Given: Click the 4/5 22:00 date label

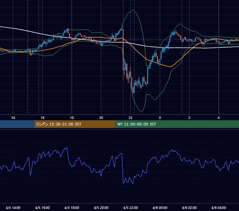Looking at the screenshot, I should (x=130, y=207).
